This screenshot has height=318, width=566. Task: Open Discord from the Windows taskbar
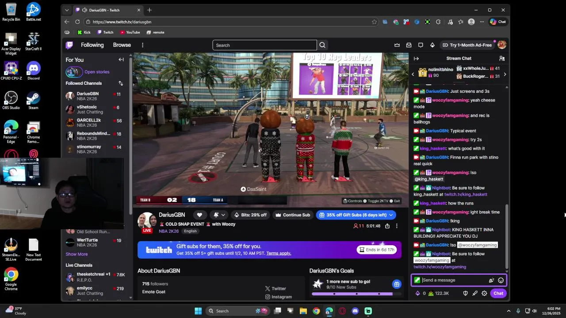(355, 311)
